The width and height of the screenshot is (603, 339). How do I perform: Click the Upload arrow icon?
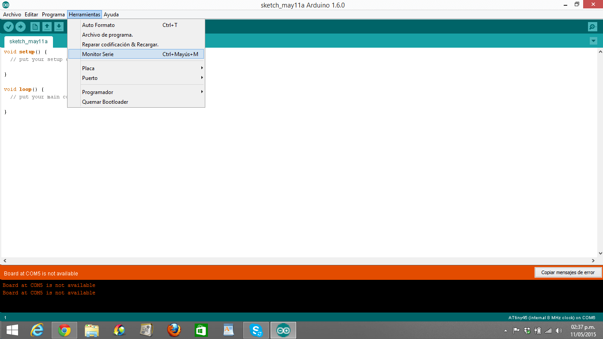coord(20,27)
